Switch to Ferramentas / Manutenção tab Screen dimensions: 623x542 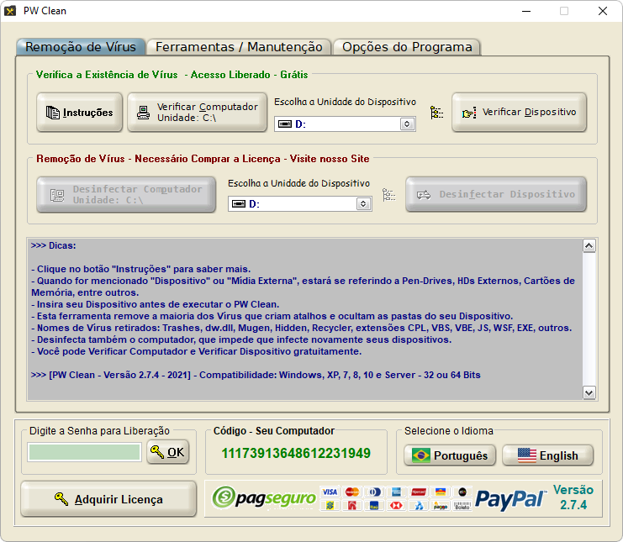tap(239, 47)
